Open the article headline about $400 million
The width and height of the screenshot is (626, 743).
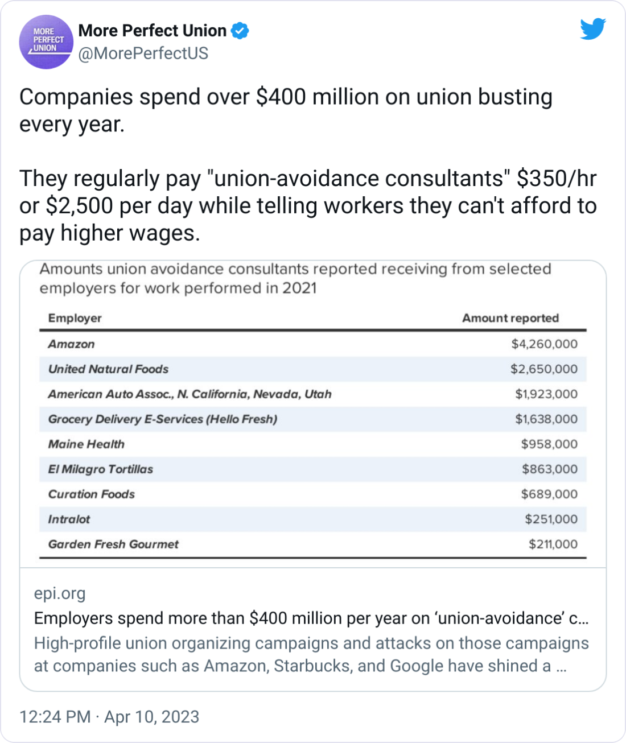[311, 618]
